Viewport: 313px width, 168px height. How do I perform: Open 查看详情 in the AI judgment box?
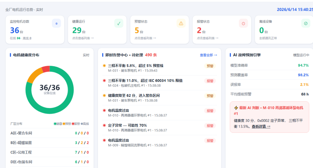[261, 126]
